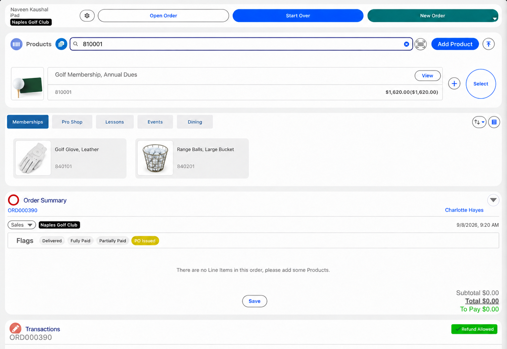Open the Lessons category tab
Screen dimensions: 507x349
pos(115,122)
